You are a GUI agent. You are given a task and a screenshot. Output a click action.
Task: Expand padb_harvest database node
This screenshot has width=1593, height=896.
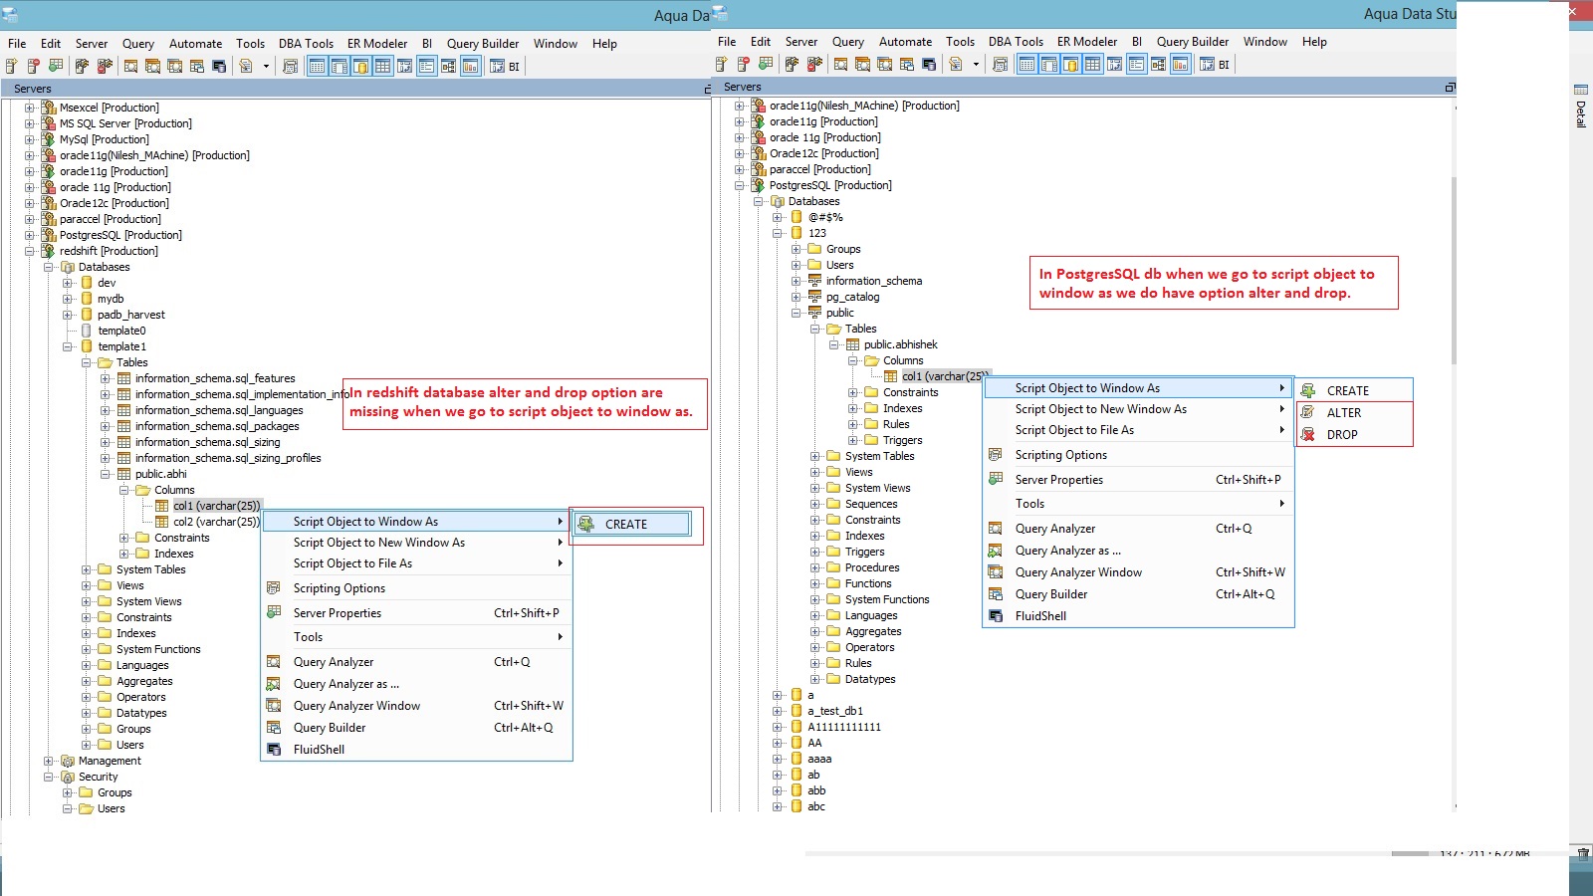point(68,315)
